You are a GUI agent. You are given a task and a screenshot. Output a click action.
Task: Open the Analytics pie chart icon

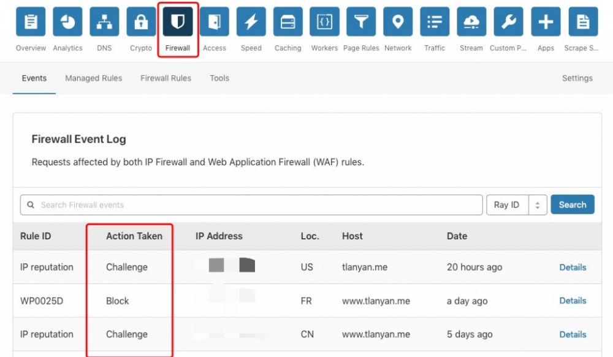67,23
